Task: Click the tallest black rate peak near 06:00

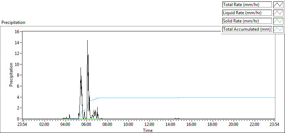Action: [x=87, y=40]
